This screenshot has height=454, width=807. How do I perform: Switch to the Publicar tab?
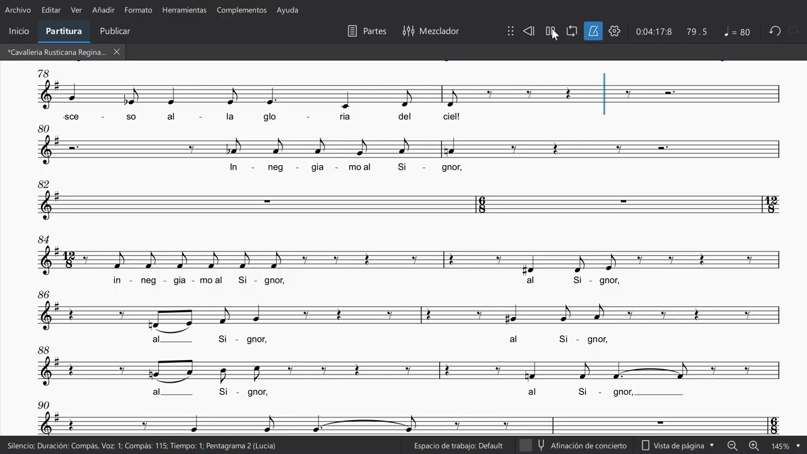(x=115, y=31)
